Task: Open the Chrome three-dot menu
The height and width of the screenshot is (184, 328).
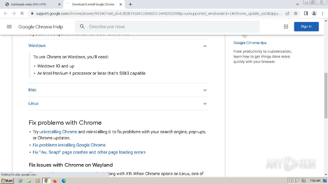Action: click(x=323, y=13)
